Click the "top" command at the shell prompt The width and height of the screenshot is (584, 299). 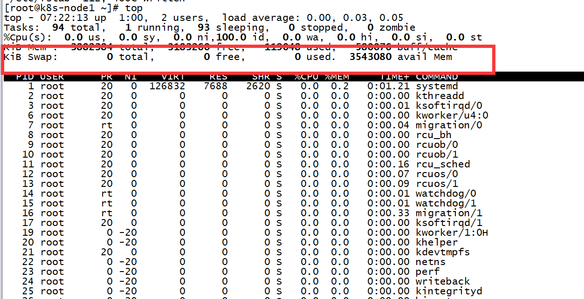point(134,8)
